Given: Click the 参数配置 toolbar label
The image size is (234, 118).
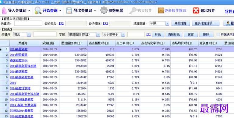Looking at the screenshot, I should pos(116,11).
